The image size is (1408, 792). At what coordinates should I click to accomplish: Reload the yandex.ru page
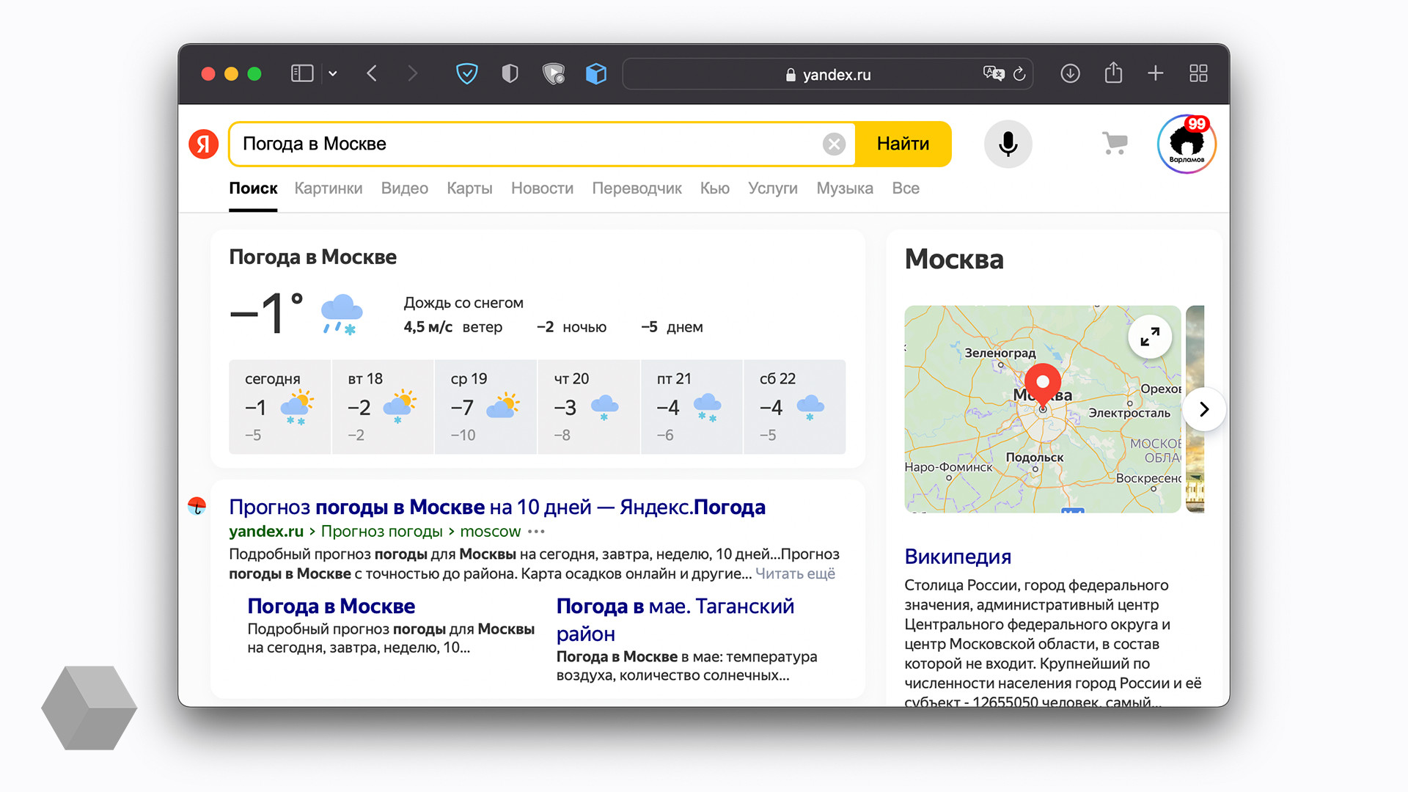click(1019, 74)
